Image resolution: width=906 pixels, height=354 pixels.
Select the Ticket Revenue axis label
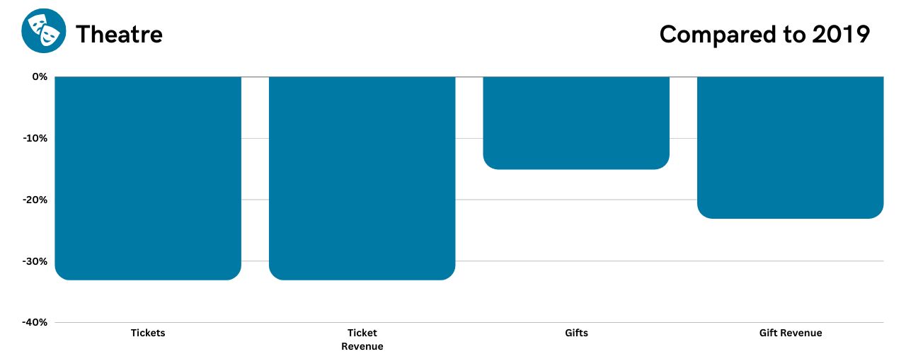362,339
